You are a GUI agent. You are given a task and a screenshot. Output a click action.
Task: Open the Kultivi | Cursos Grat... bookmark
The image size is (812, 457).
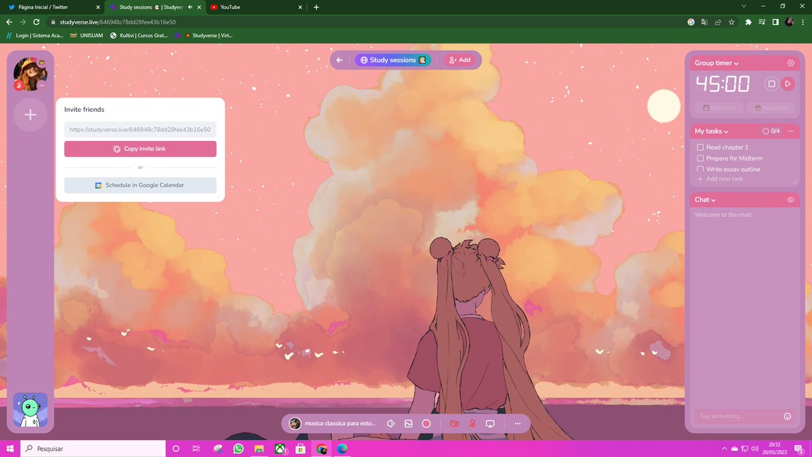click(x=139, y=35)
